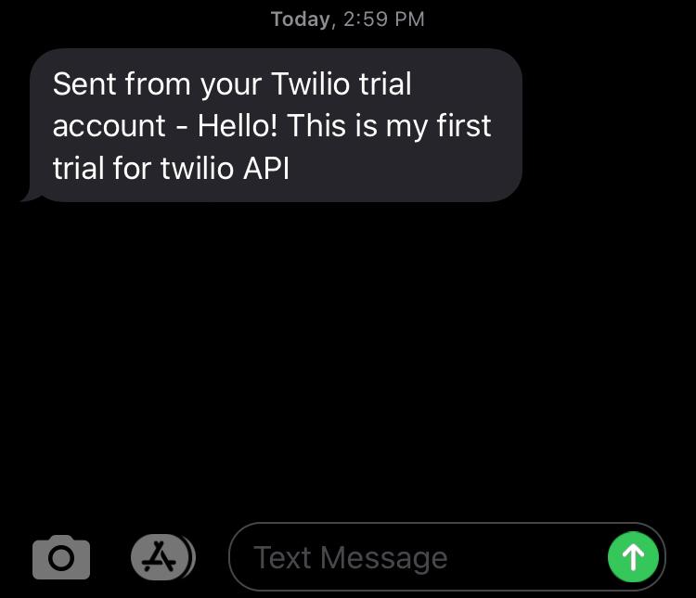
Task: Open the camera to attach a photo
Action: tap(61, 557)
